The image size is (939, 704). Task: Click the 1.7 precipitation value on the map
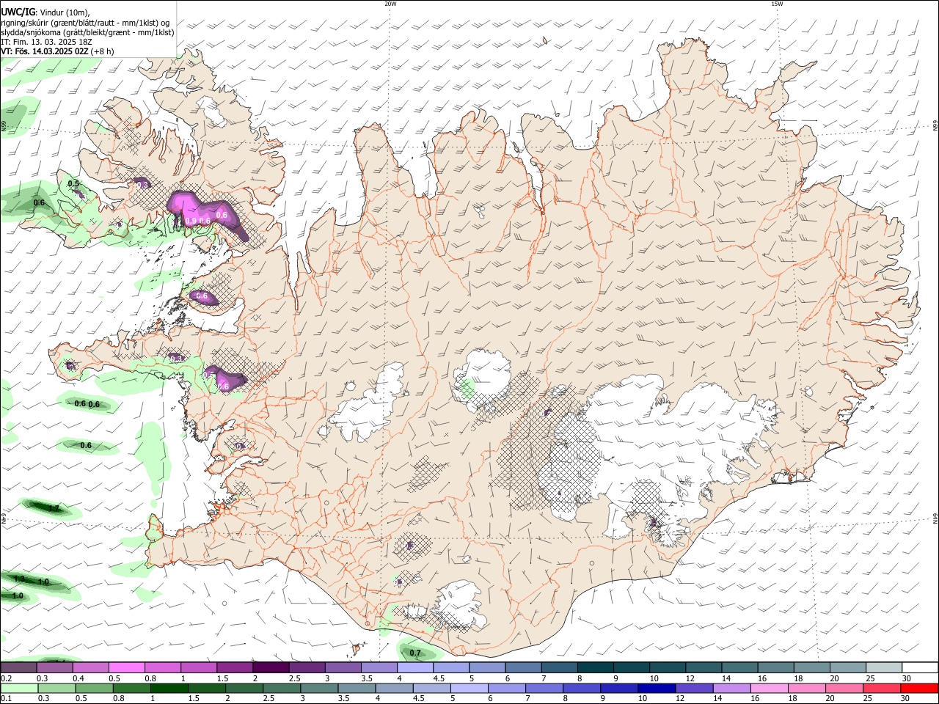point(54,507)
